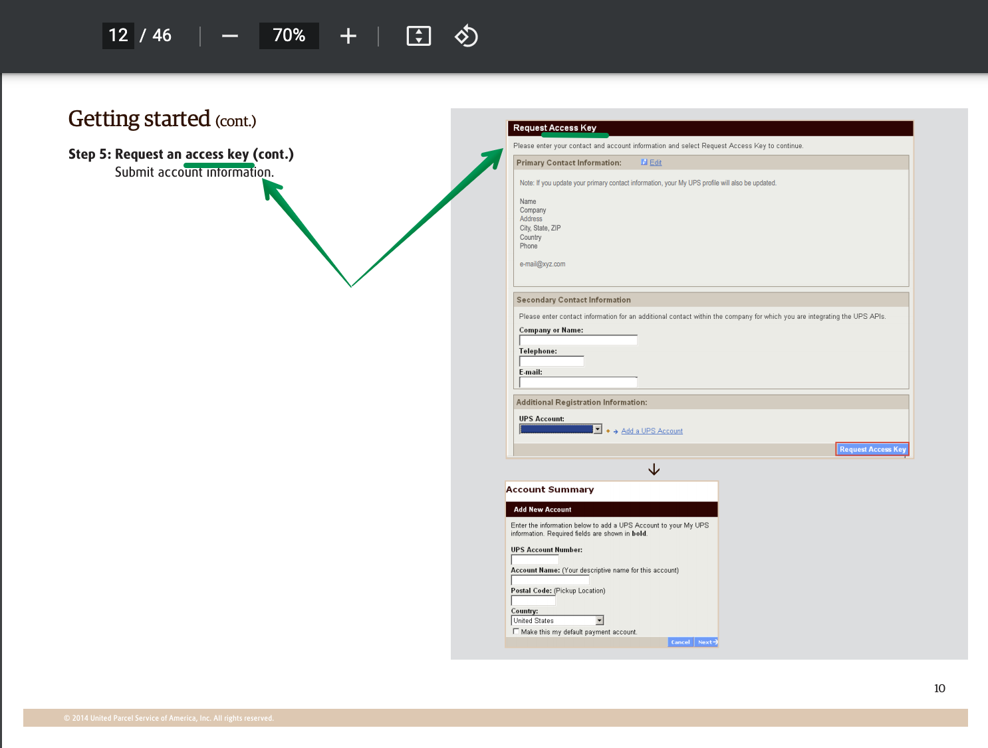This screenshot has height=748, width=988.
Task: Click the Telephone input field
Action: (x=551, y=361)
